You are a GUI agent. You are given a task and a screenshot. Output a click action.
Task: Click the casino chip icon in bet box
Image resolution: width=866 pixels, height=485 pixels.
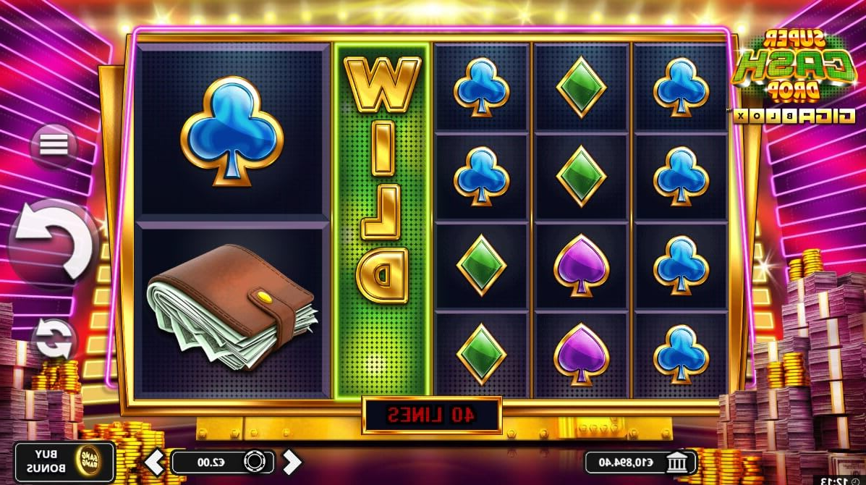coord(255,461)
